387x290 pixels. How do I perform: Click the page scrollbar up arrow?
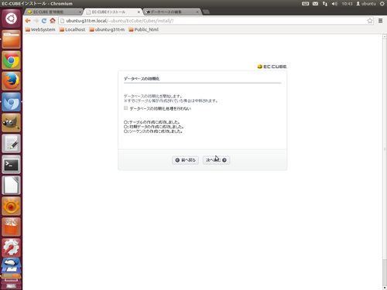tap(385, 36)
